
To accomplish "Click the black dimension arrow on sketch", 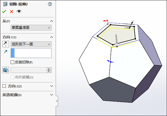I will pos(131,24).
